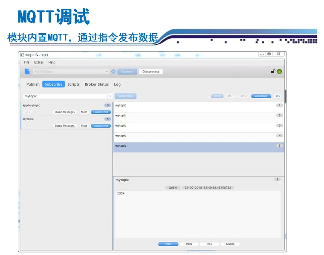
Task: Switch to the Publish tab
Action: pyautogui.click(x=33, y=84)
